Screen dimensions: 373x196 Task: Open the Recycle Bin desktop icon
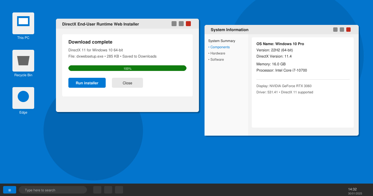point(23,61)
